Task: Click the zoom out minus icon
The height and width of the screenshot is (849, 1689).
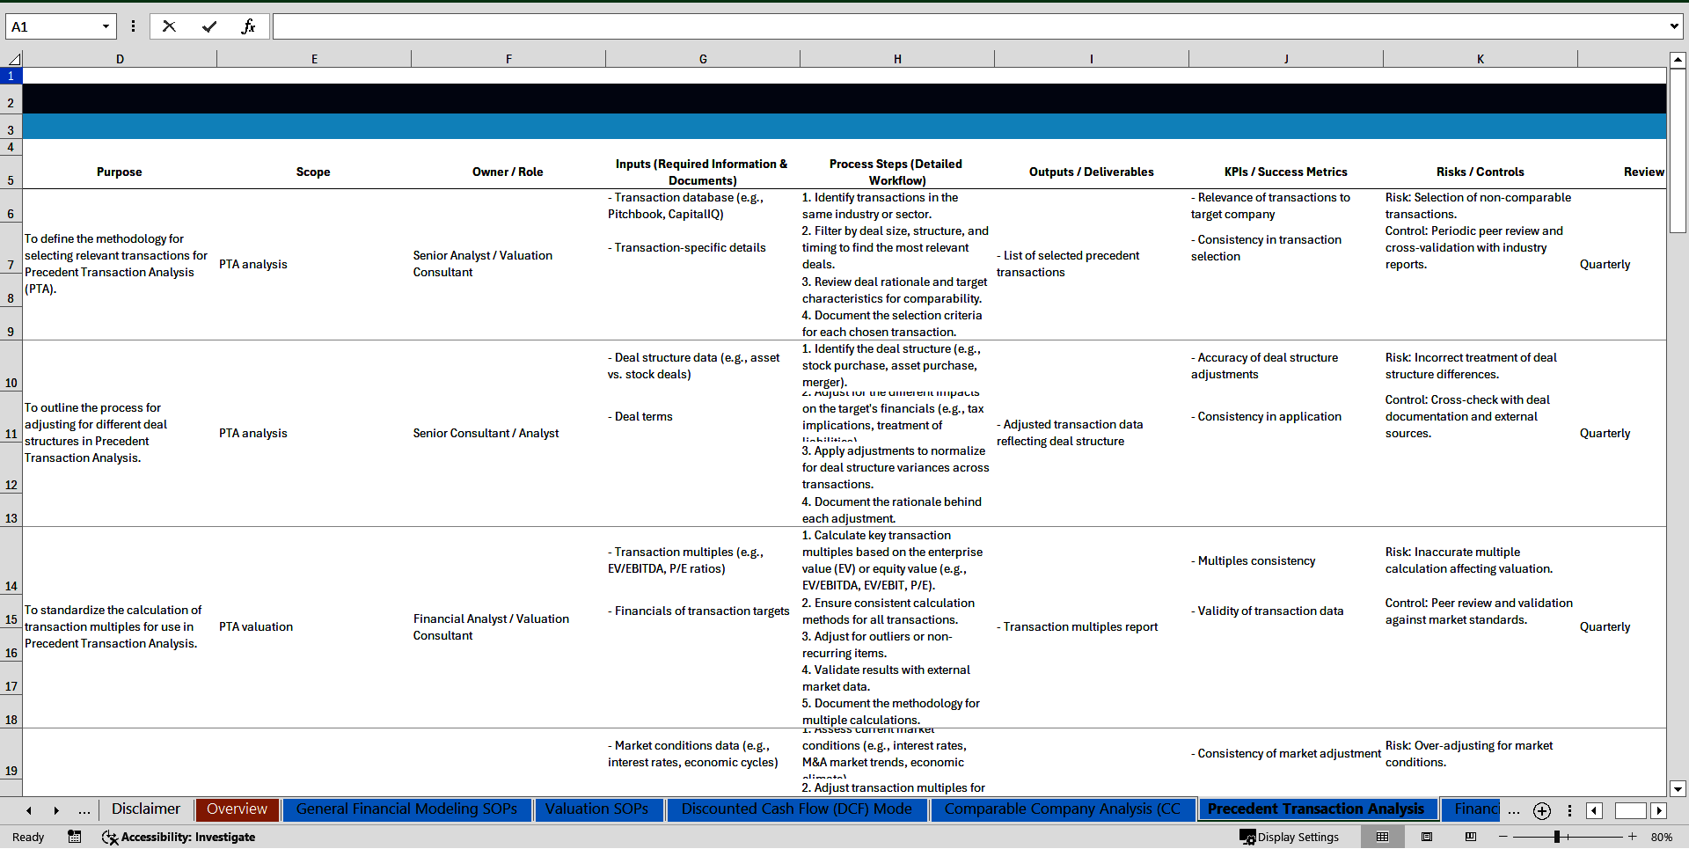Action: [x=1503, y=837]
